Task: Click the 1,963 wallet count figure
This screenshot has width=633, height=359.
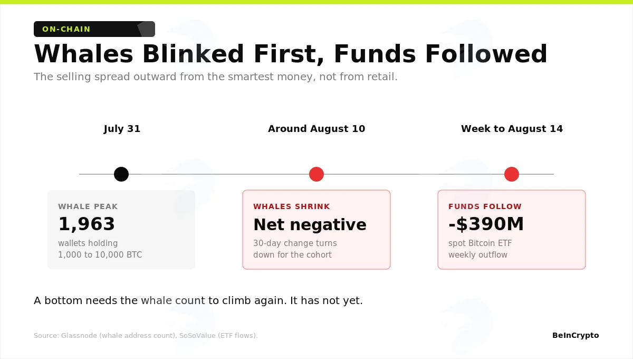Action: click(x=87, y=224)
